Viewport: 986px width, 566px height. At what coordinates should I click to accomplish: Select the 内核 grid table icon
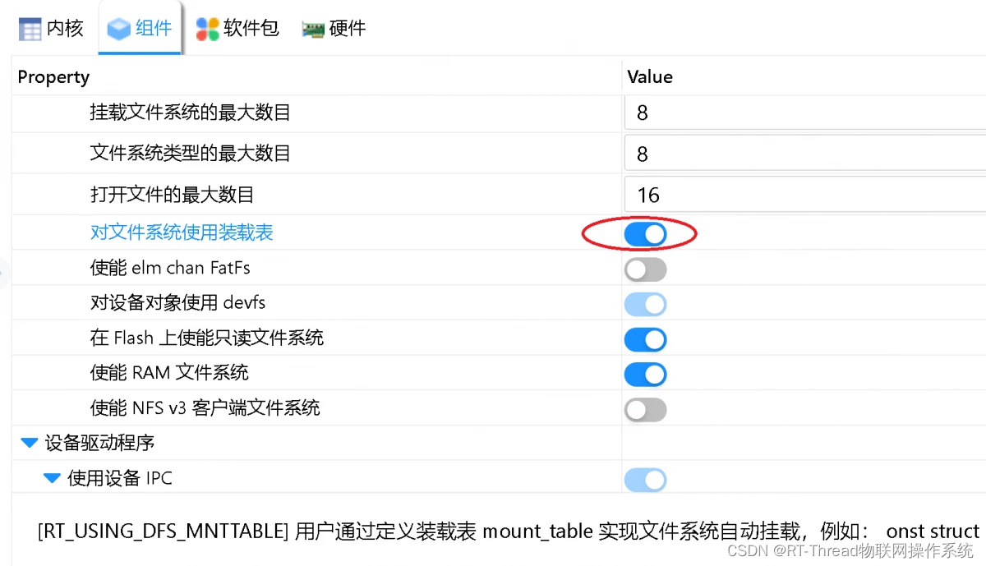[29, 27]
